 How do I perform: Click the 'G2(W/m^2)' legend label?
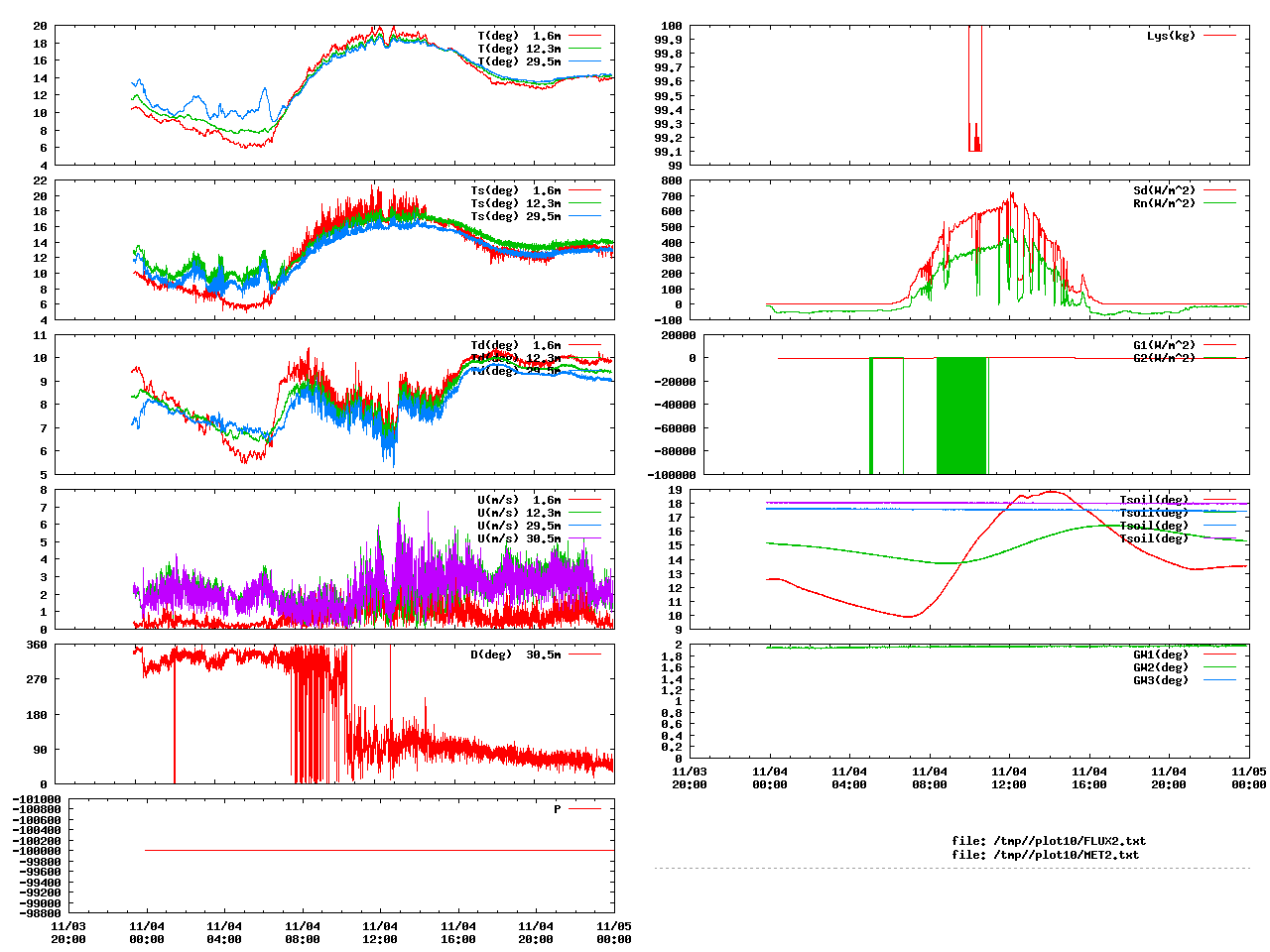(1165, 358)
